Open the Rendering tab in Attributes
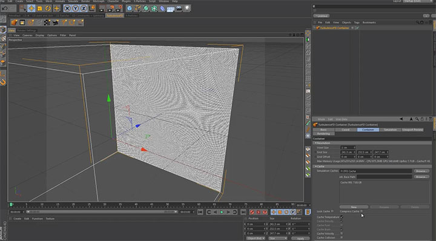This screenshot has height=241, width=436. pyautogui.click(x=323, y=134)
